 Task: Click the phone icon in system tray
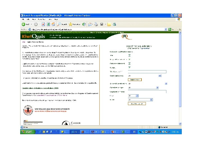point(140,132)
